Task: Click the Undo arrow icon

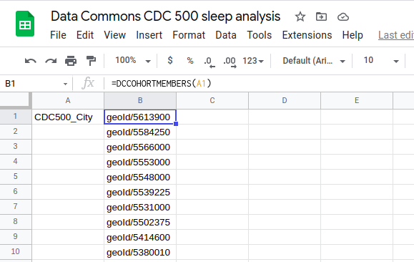Action: tap(30, 61)
